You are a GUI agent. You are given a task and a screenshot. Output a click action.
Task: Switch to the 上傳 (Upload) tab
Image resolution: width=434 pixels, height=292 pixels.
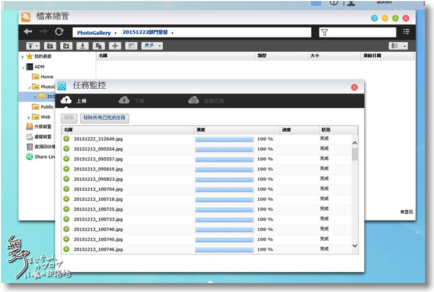click(x=75, y=101)
